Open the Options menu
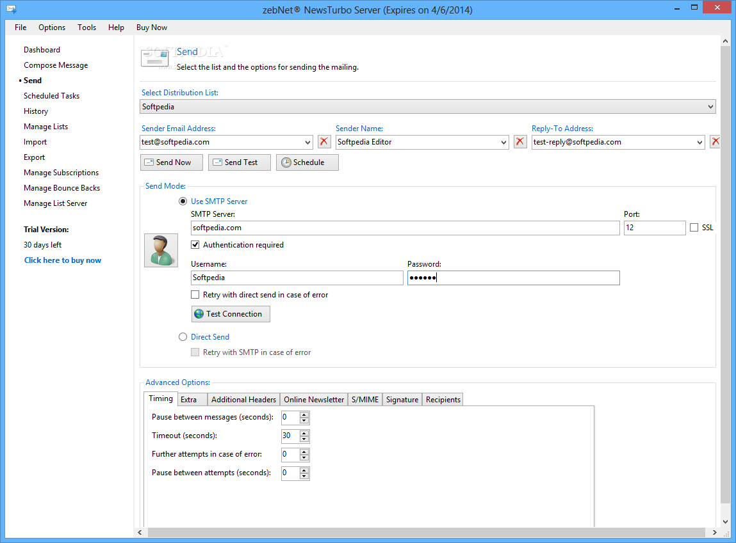Screen dimensions: 736x543 pos(52,27)
